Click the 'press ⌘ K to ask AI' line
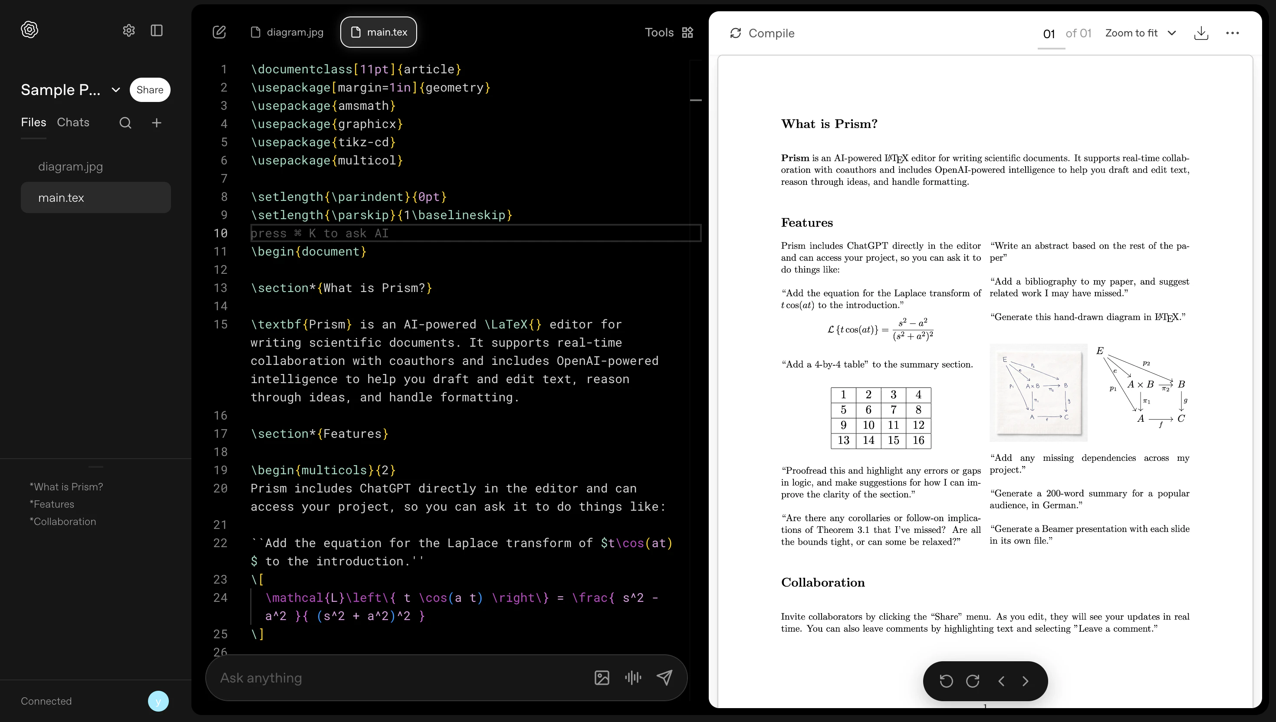This screenshot has width=1276, height=722. 475,233
